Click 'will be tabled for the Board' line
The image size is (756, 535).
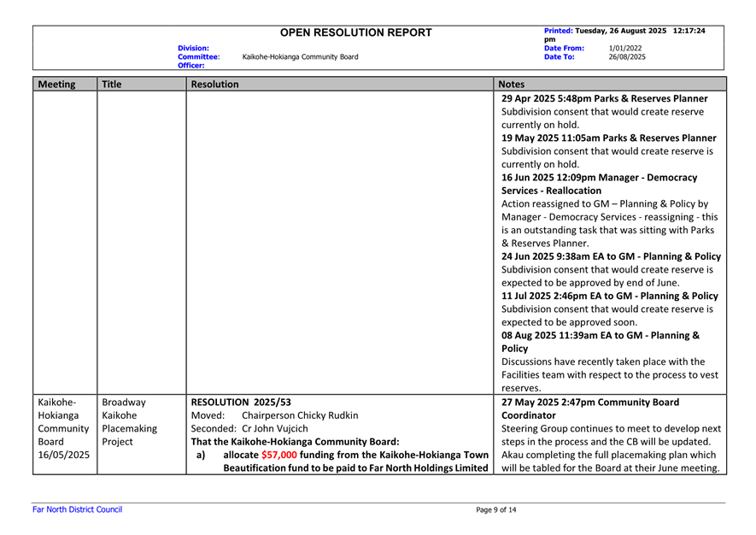point(611,468)
